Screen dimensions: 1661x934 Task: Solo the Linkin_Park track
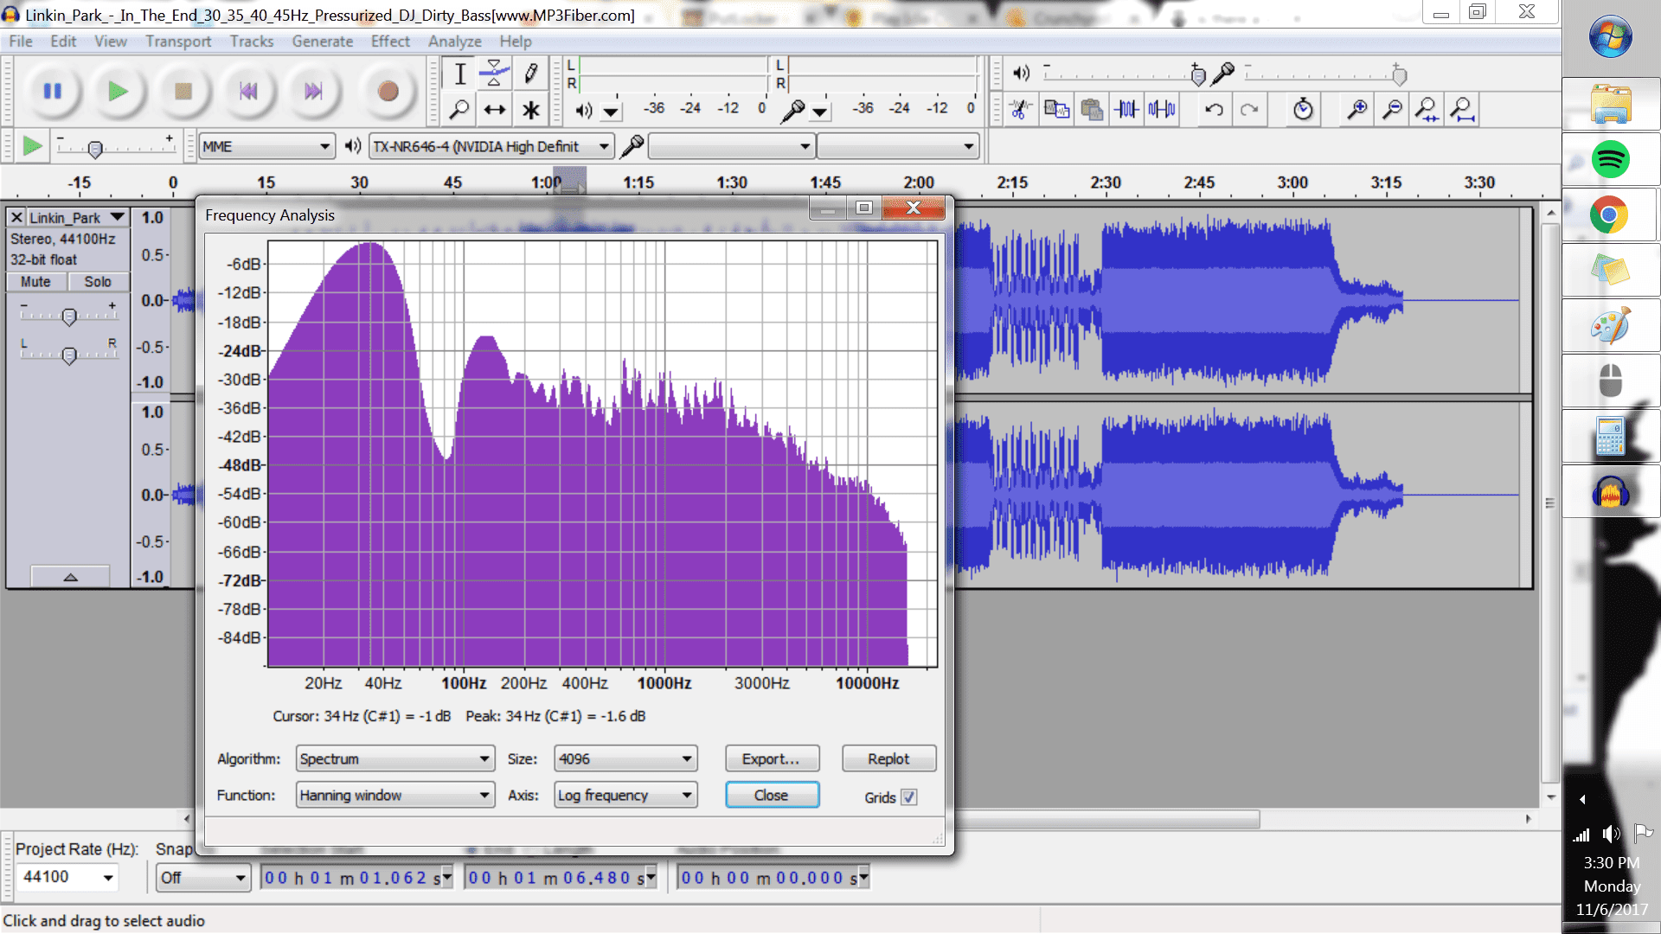(98, 282)
